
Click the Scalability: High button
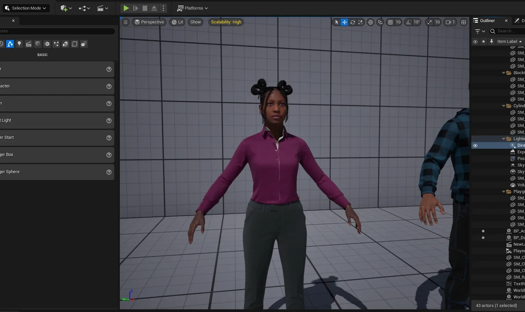coord(226,22)
